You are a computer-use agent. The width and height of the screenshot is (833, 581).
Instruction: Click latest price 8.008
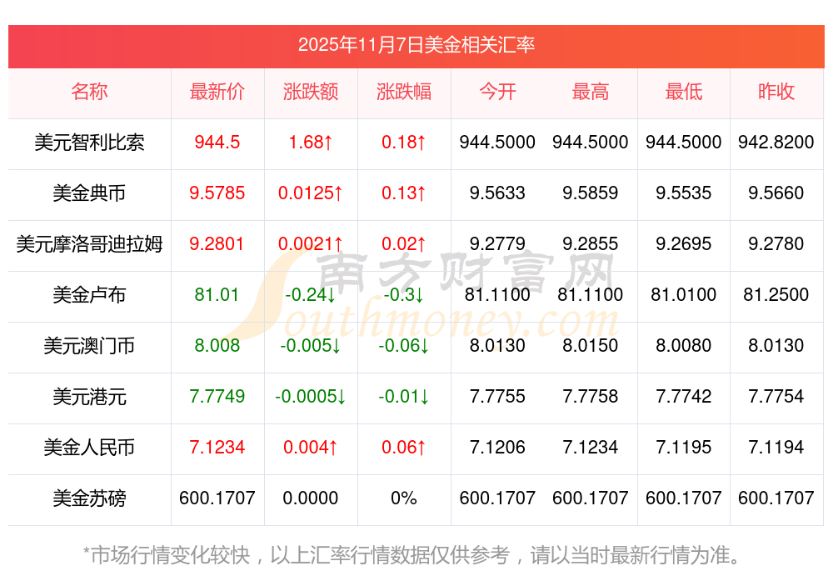tap(217, 346)
